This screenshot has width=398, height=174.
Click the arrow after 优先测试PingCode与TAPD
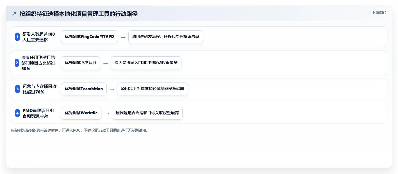coord(123,37)
